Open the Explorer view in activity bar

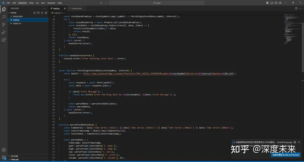(4, 9)
